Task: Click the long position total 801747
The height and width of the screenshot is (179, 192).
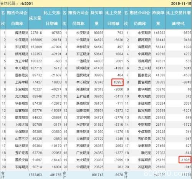Action: pos(98,175)
